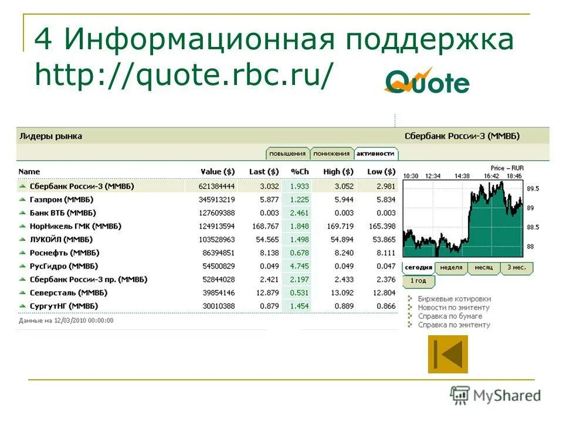Image resolution: width=563 pixels, height=422 pixels.
Task: Open РусГидро (ММВБ) stock
Action: [x=63, y=266]
